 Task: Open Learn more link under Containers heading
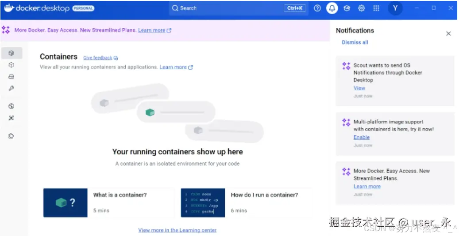tap(176, 67)
